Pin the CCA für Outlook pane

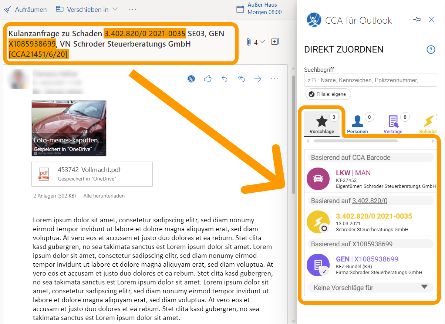pos(417,20)
